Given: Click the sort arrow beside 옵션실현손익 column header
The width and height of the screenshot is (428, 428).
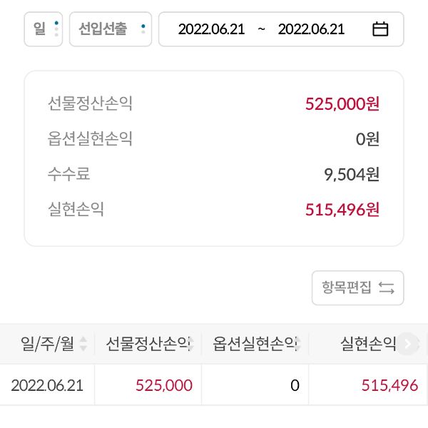Looking at the screenshot, I should pos(300,344).
